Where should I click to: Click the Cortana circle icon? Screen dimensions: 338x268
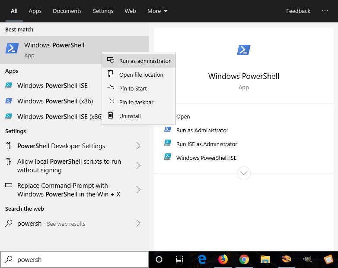[x=159, y=259]
